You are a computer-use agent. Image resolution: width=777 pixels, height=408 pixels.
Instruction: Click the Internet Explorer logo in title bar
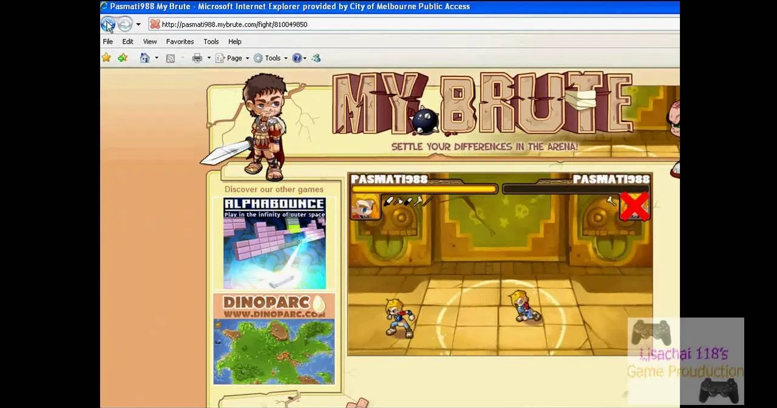tap(104, 6)
